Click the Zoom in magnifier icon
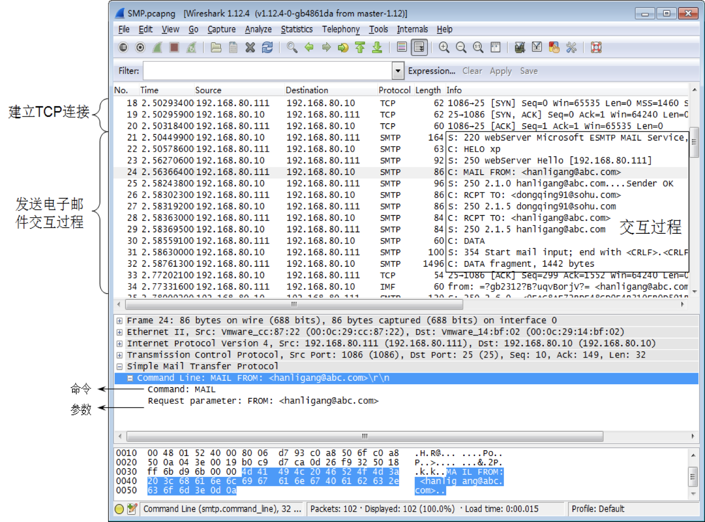 coord(444,48)
